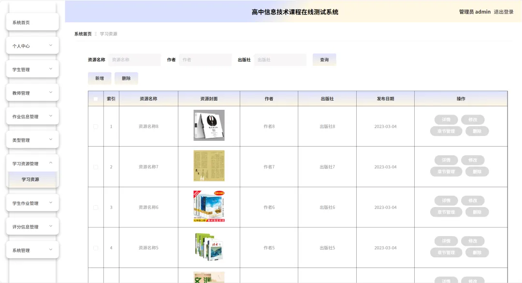Expand the 学生管理 sidebar section
Viewport: 522px width, 283px height.
click(x=32, y=69)
